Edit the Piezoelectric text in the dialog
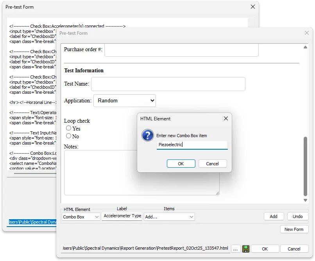315x261 pixels. click(192, 145)
